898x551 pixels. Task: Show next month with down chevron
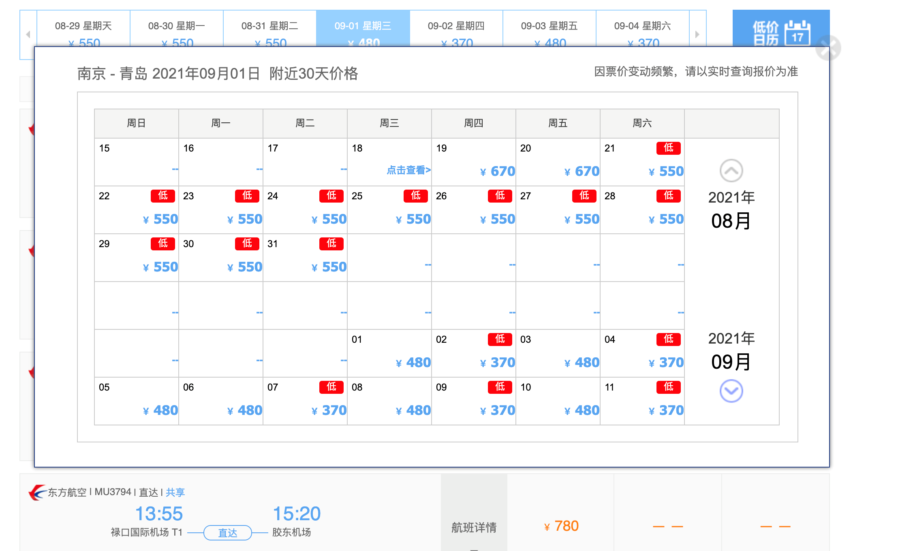(x=731, y=391)
